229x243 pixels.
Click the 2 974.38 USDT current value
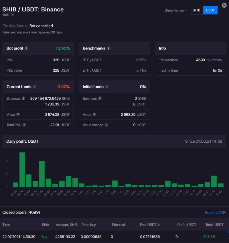pos(57,115)
